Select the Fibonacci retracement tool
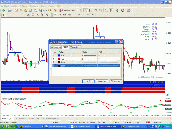This screenshot has height=129, width=172. point(33,15)
